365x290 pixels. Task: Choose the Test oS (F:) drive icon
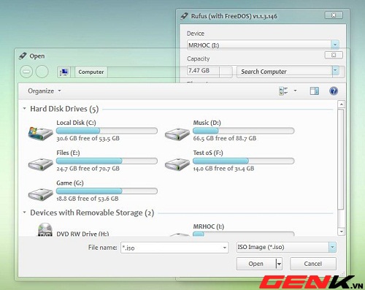point(177,164)
